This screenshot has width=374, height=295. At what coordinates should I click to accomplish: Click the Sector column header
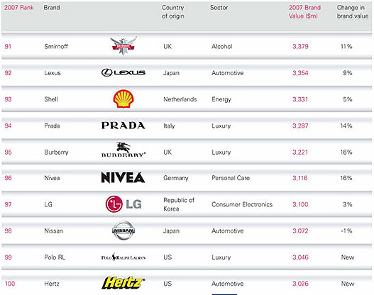point(219,8)
